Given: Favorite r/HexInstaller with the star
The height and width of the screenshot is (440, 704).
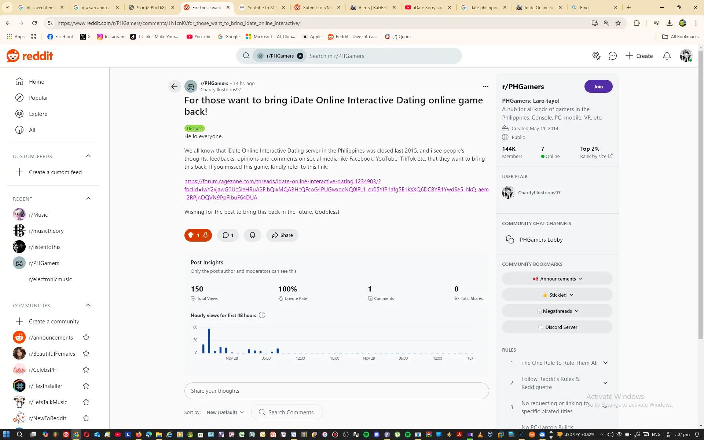Looking at the screenshot, I should pyautogui.click(x=86, y=386).
